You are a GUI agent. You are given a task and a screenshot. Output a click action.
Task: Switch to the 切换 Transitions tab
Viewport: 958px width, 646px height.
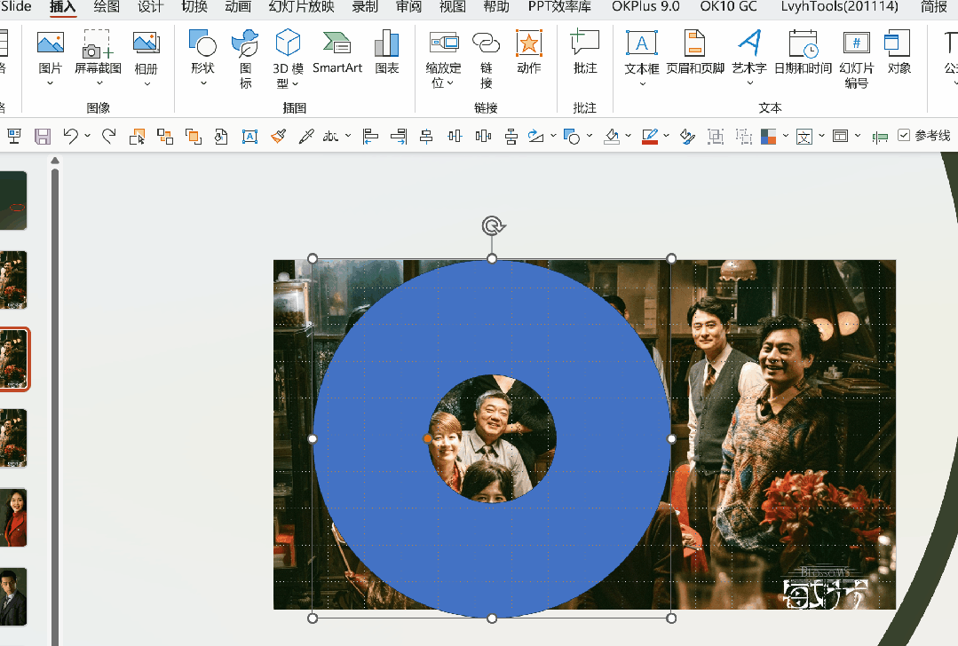(194, 7)
